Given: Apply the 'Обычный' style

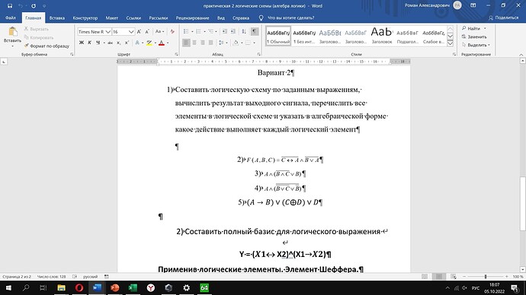Looking at the screenshot, I should [278, 36].
